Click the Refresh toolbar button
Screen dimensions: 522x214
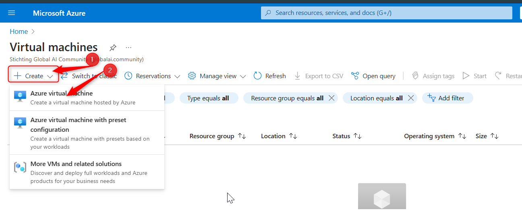point(270,76)
